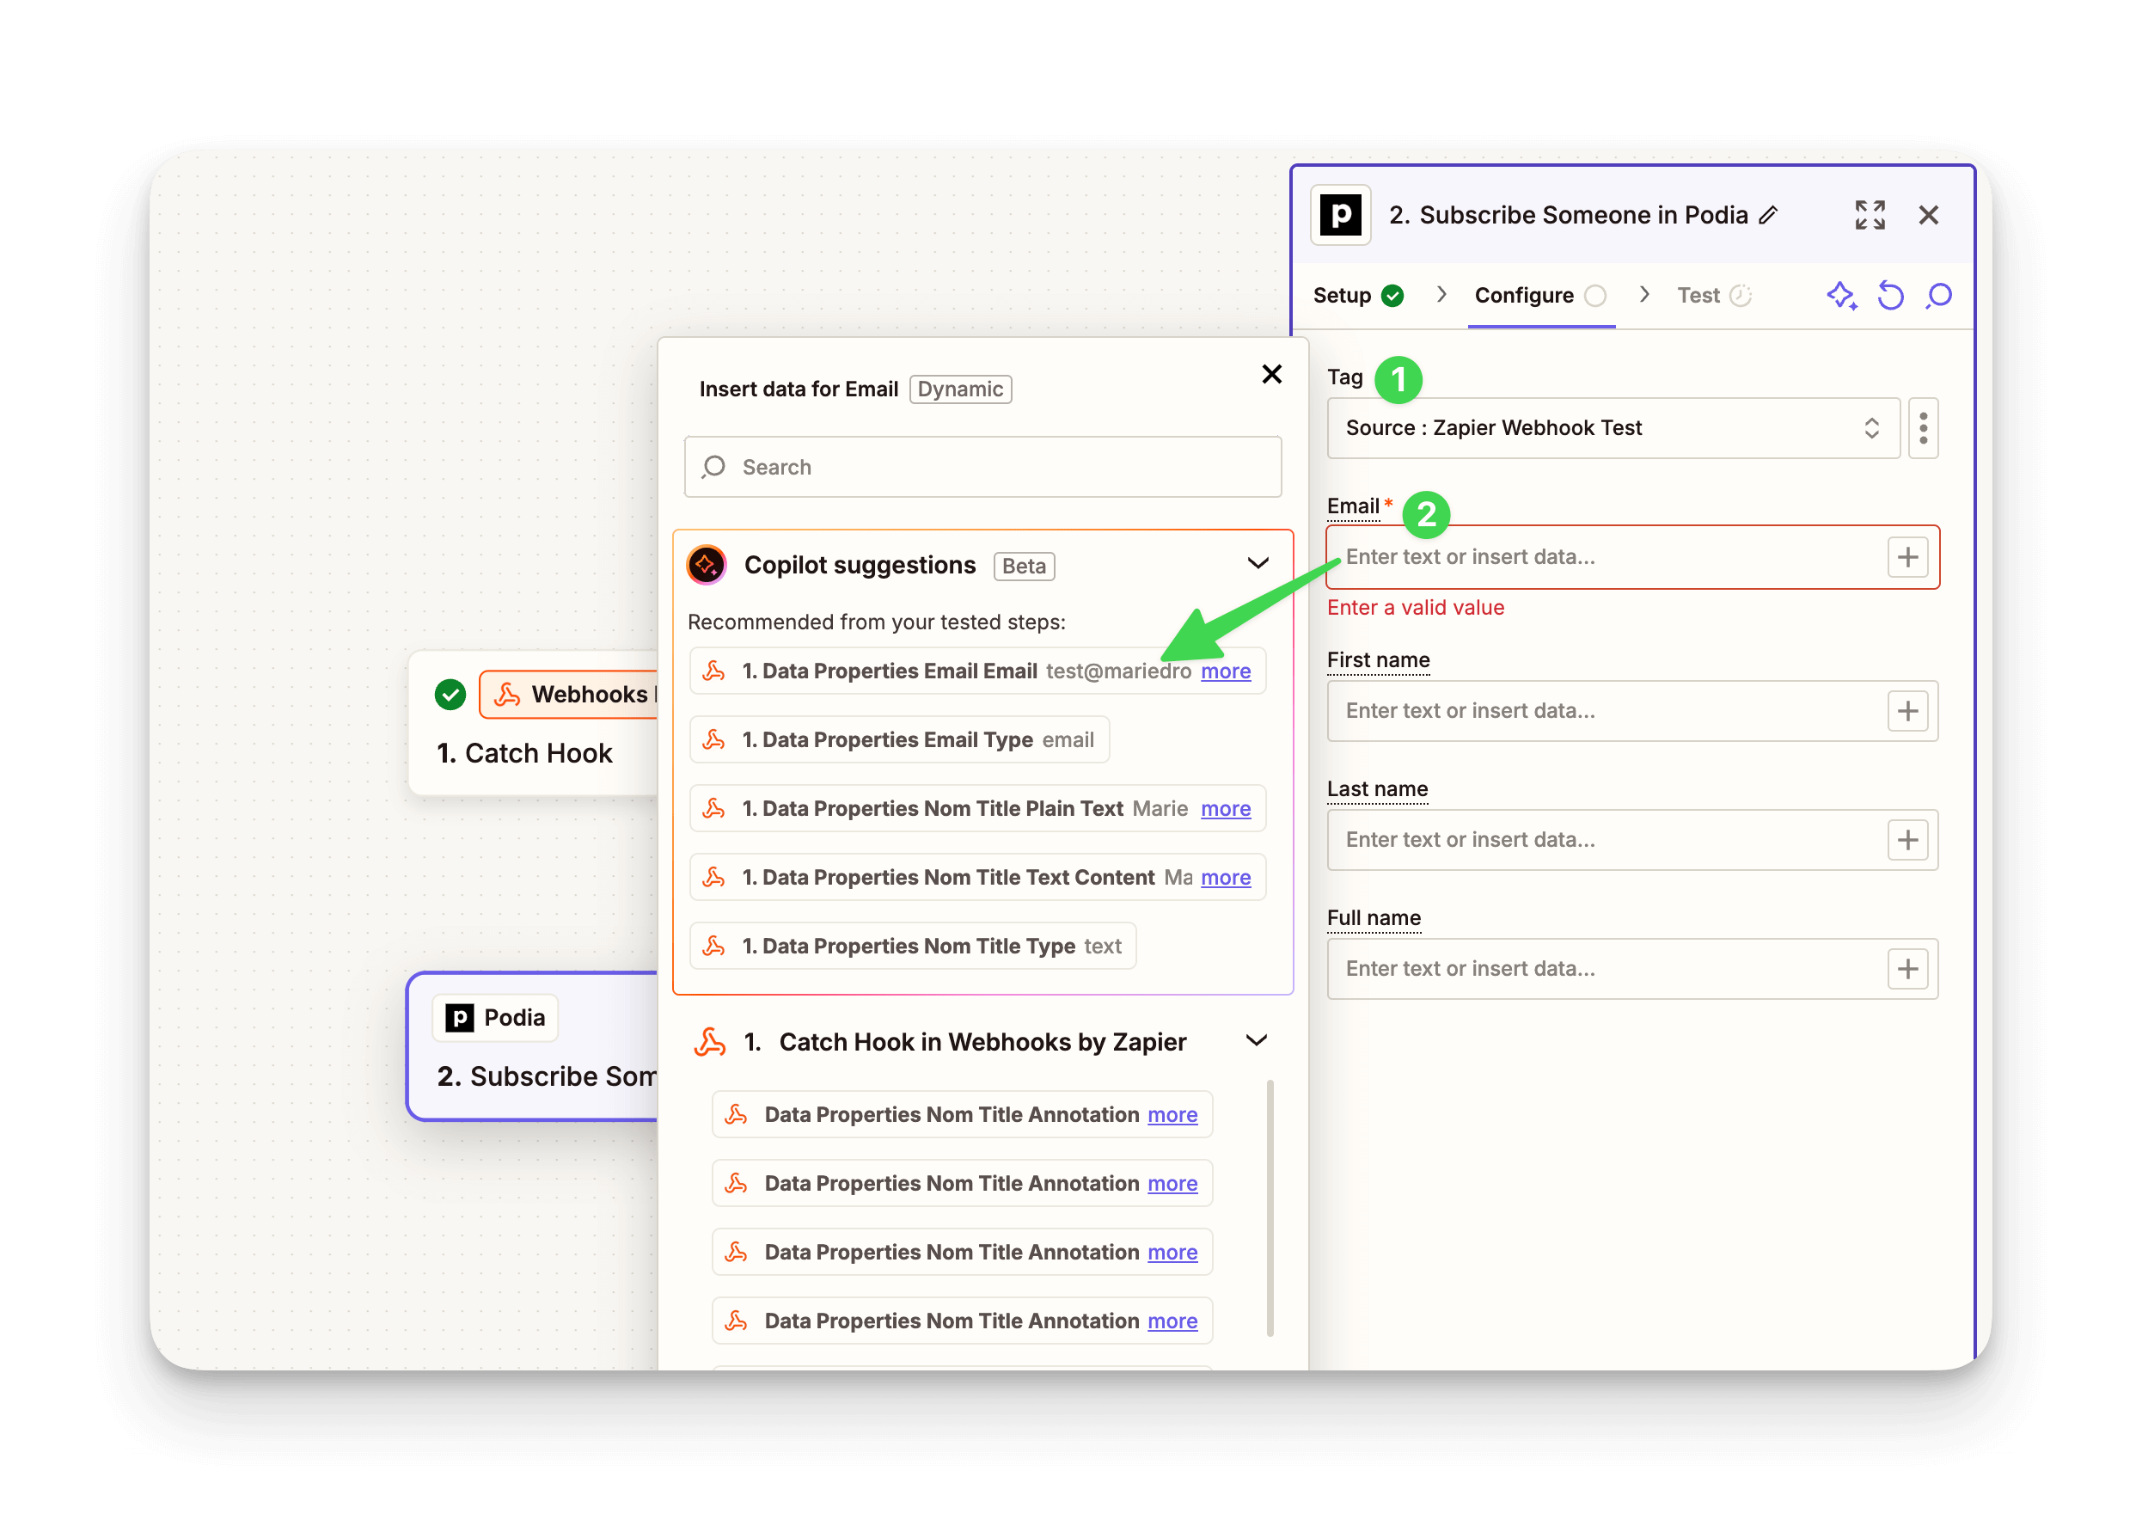Click more beside Data Properties Nom Title Plain Text
This screenshot has width=2142, height=1520.
point(1226,809)
